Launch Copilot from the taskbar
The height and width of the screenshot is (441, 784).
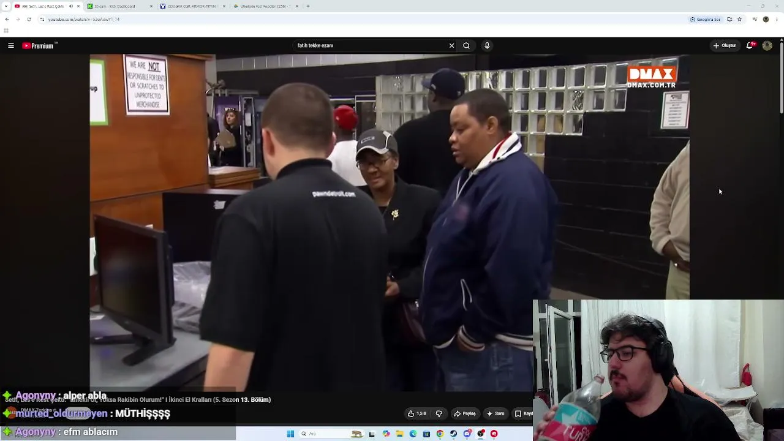(x=386, y=434)
